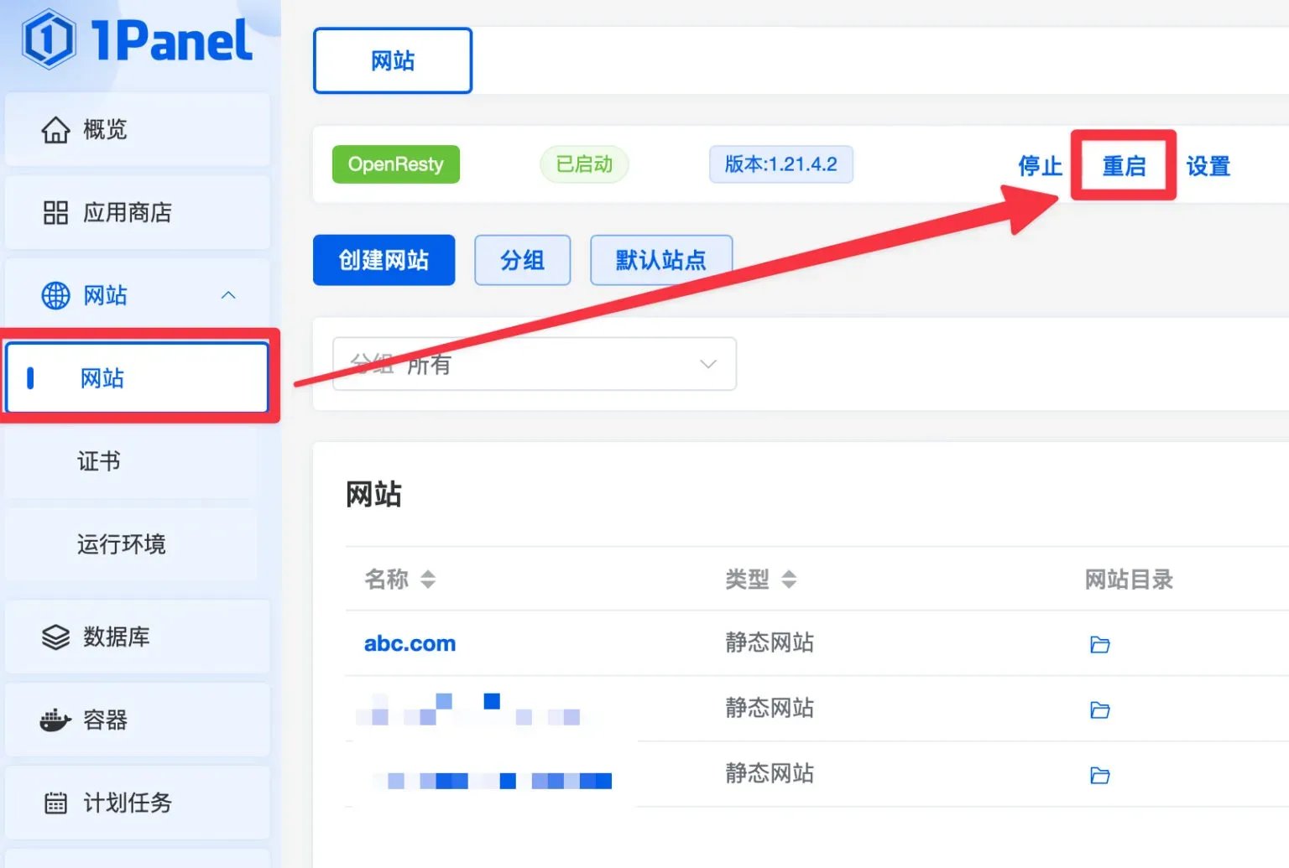Click the 网站 section heading
Viewport: 1289px width, 868px height.
(374, 494)
